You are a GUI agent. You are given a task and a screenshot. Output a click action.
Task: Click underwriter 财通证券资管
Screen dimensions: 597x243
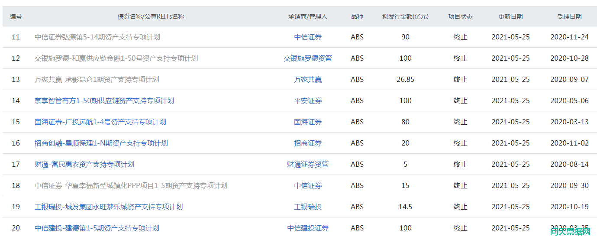click(x=308, y=165)
